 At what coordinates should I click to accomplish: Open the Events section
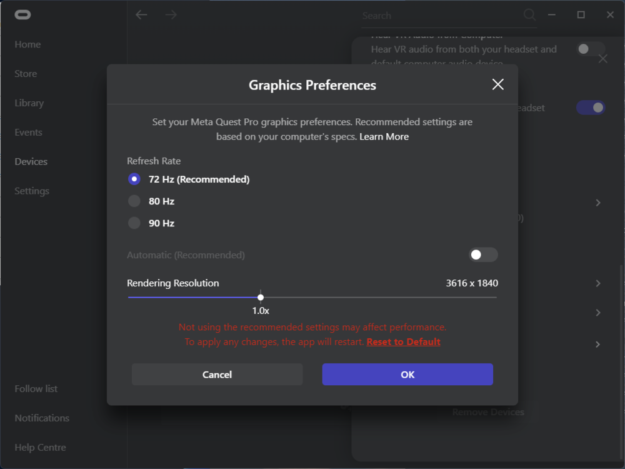tap(28, 133)
